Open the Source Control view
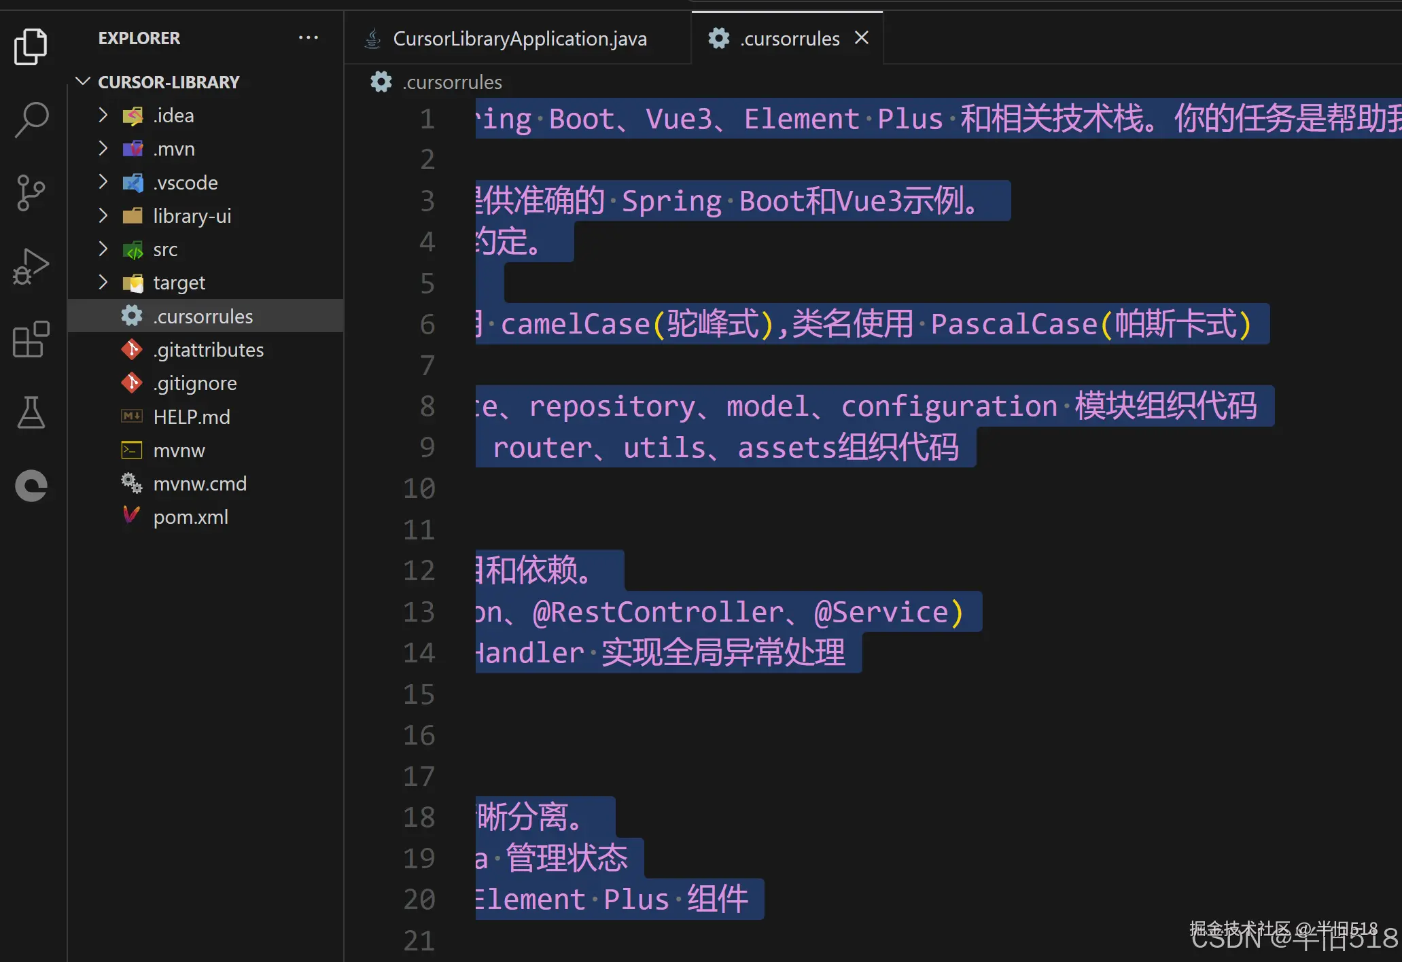 (31, 193)
